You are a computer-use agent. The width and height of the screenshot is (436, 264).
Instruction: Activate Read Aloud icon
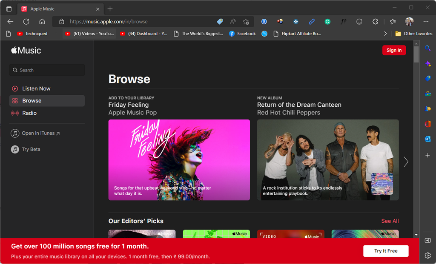[x=233, y=21]
